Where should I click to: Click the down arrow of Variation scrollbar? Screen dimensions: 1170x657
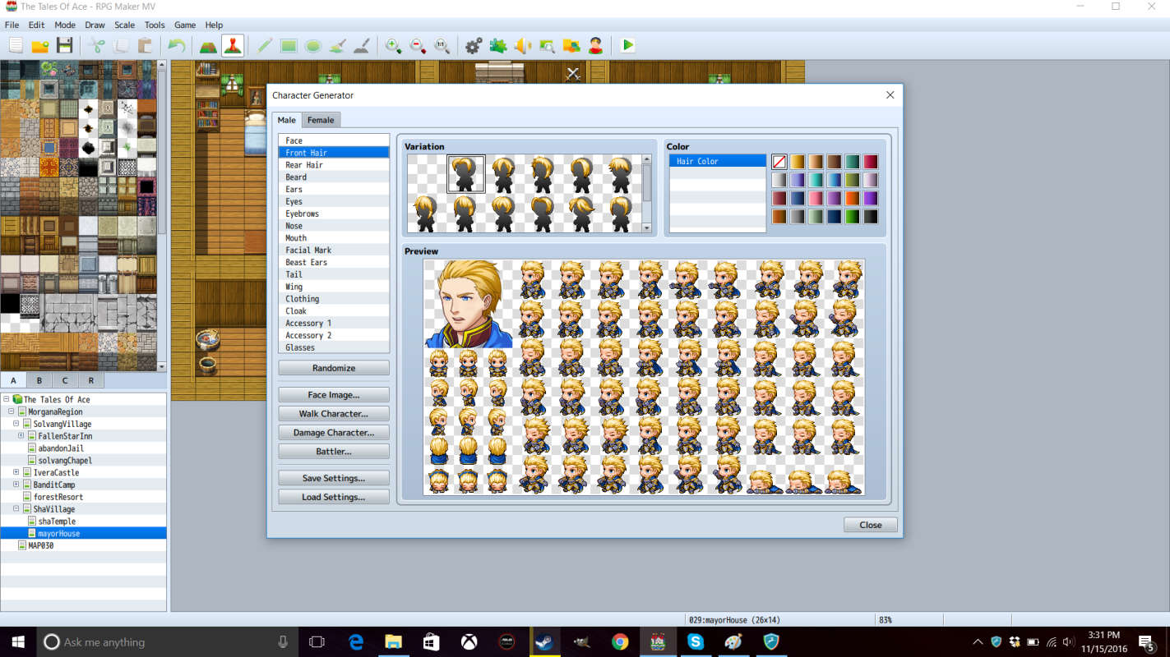coord(647,228)
